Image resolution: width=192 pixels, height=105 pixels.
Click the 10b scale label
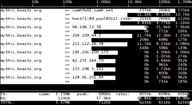click(35, 2)
